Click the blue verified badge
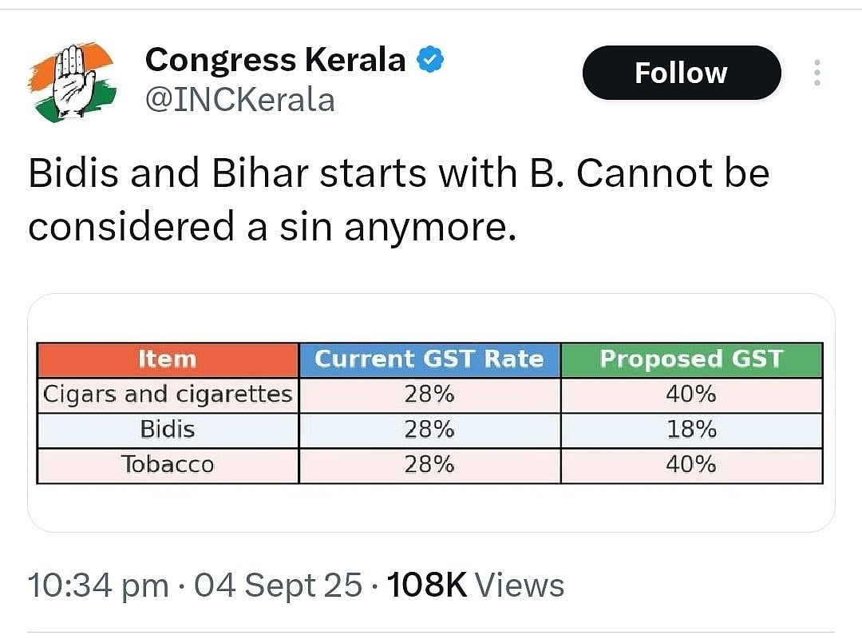 point(431,60)
